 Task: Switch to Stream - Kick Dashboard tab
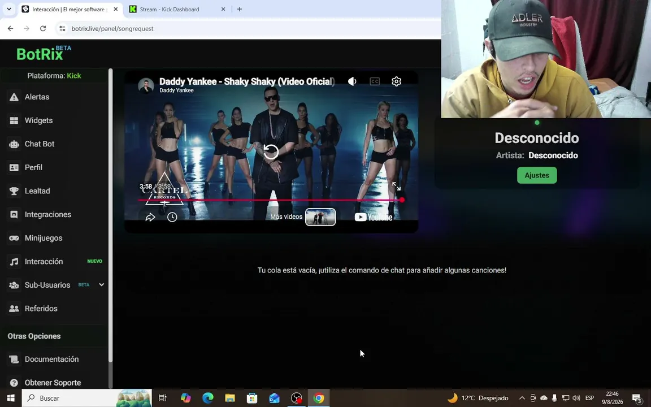click(x=177, y=9)
